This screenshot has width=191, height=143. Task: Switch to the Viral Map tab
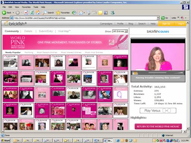point(64,31)
